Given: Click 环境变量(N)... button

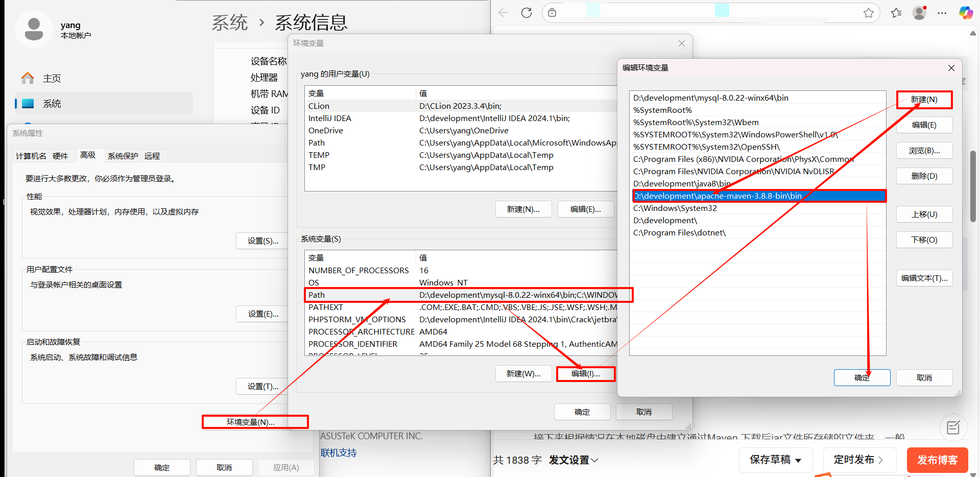Looking at the screenshot, I should click(251, 422).
